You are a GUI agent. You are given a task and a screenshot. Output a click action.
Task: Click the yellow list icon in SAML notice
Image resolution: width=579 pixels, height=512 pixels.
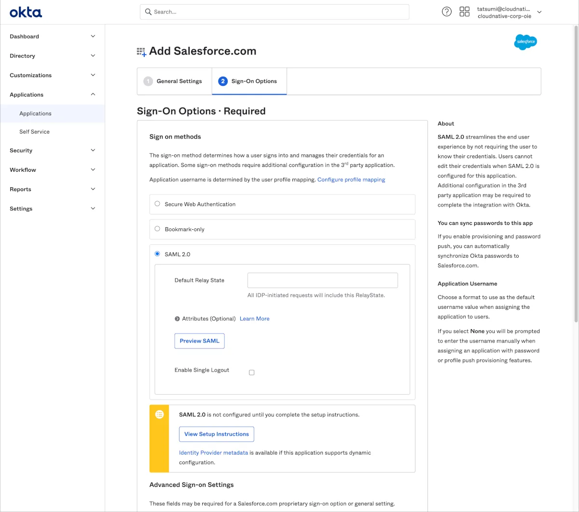(x=160, y=415)
